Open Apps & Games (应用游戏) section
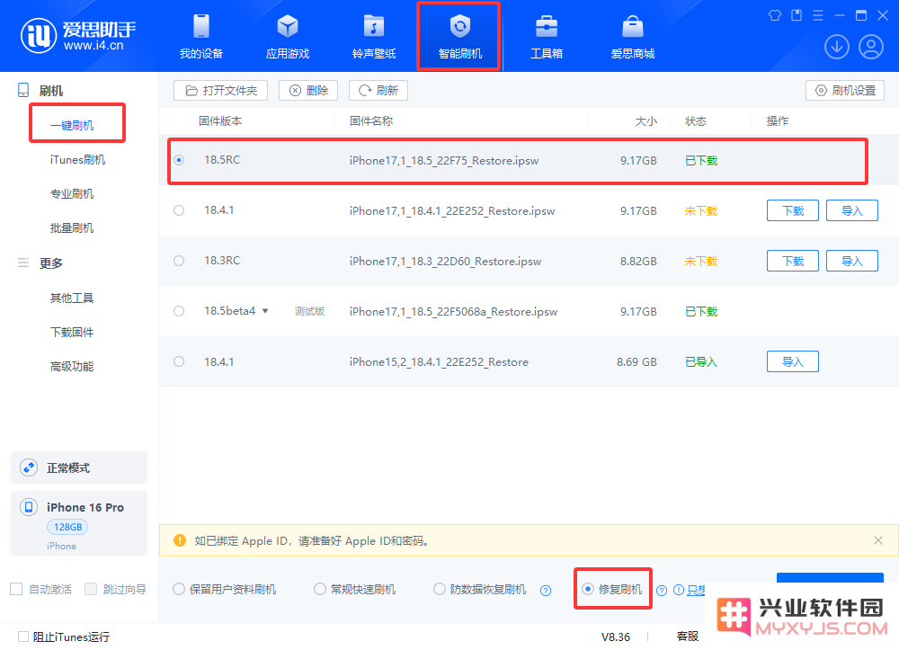The height and width of the screenshot is (650, 899). 288,37
